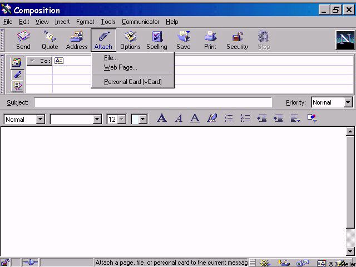This screenshot has height=267, width=356.
Task: Run the Spelling check icon
Action: click(157, 40)
